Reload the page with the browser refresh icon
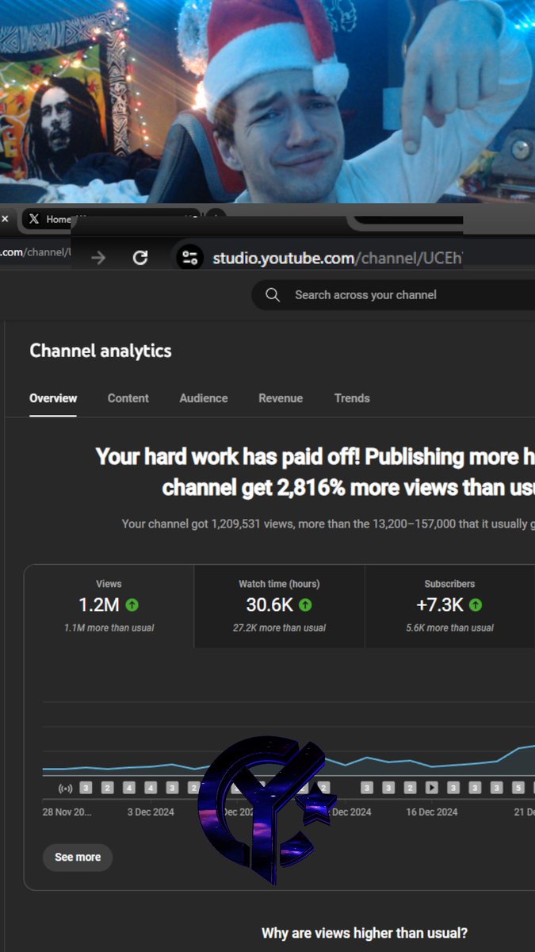 [x=140, y=258]
